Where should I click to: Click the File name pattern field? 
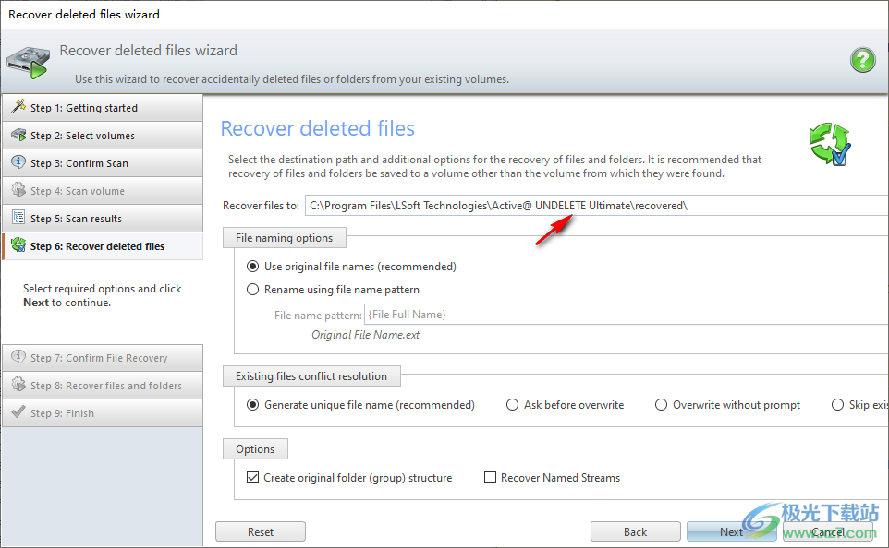pos(627,315)
